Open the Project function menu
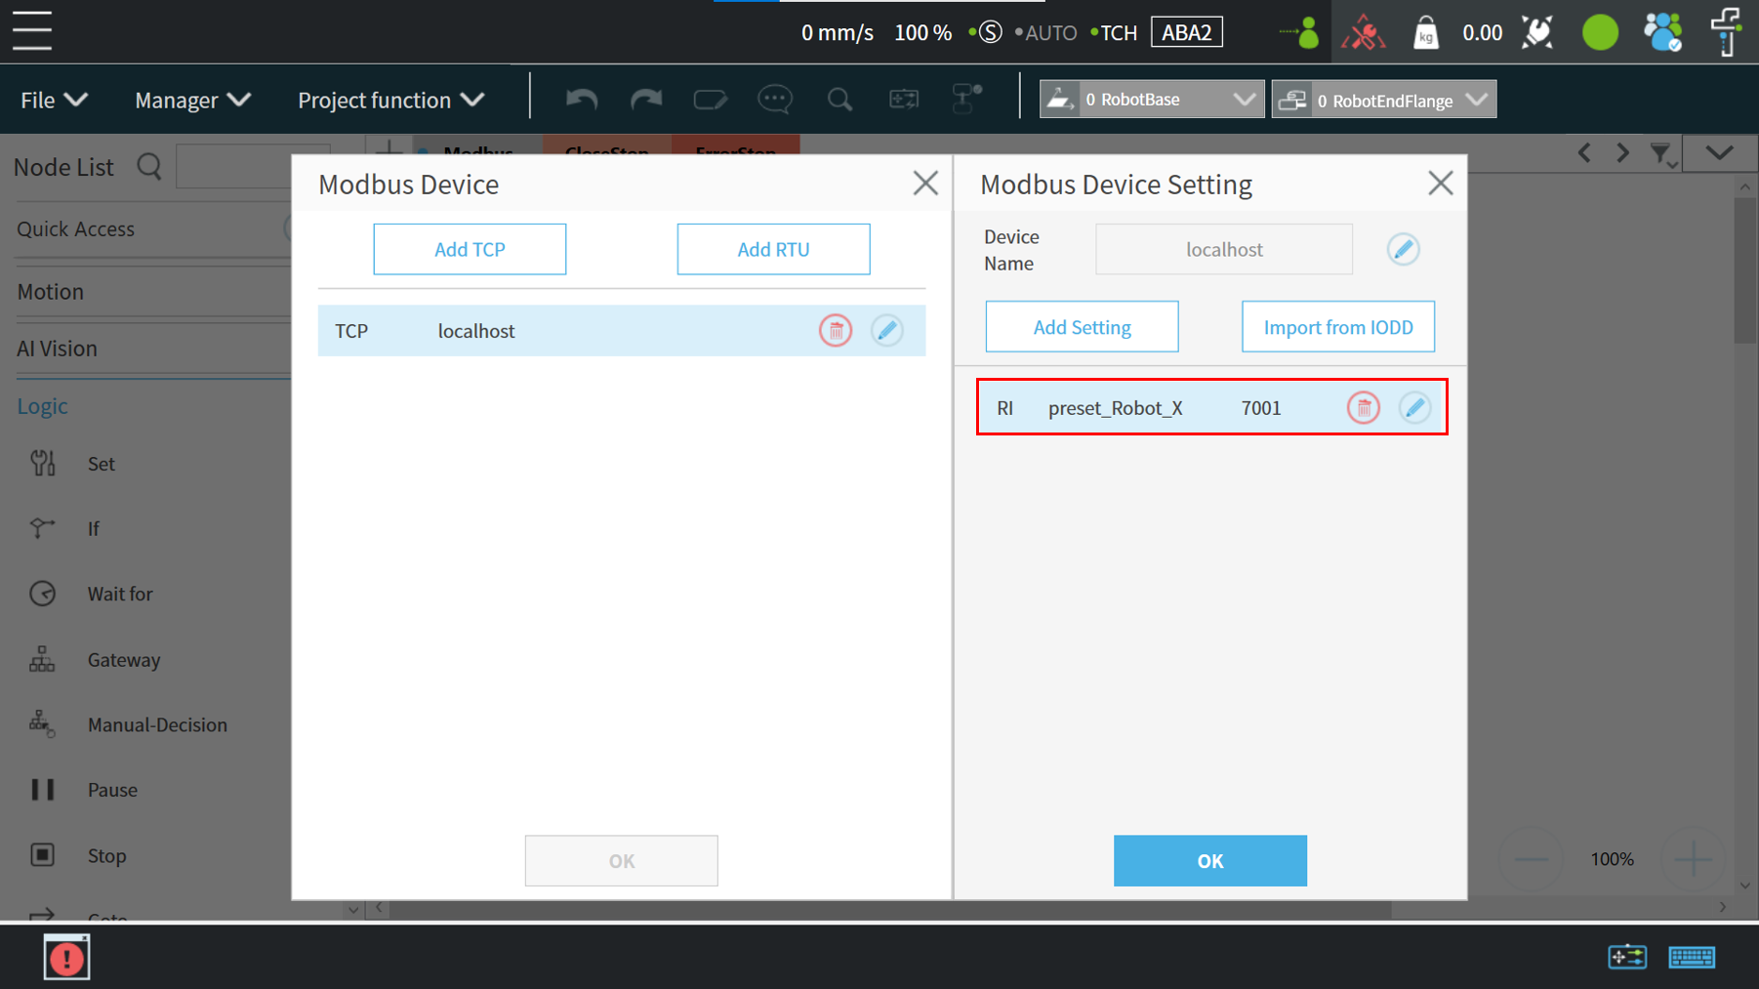1759x989 pixels. point(390,100)
